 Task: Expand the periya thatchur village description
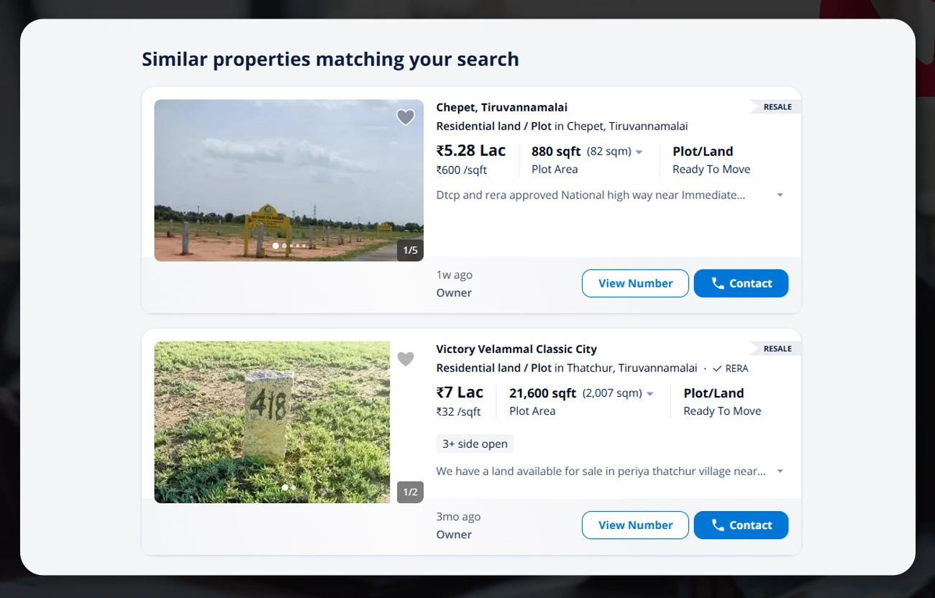(780, 471)
